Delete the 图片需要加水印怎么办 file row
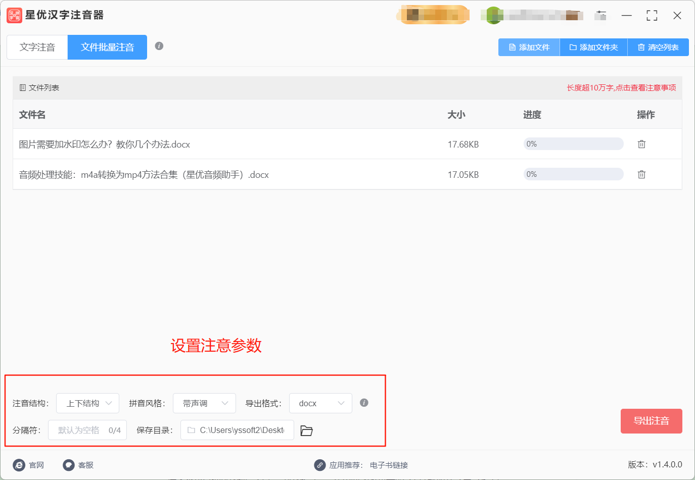The image size is (695, 480). click(x=641, y=144)
